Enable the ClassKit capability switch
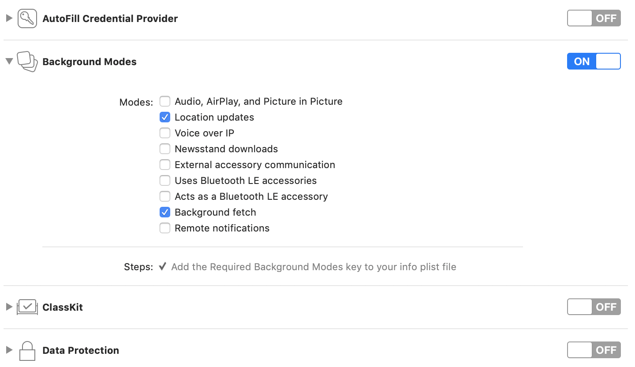 [594, 307]
